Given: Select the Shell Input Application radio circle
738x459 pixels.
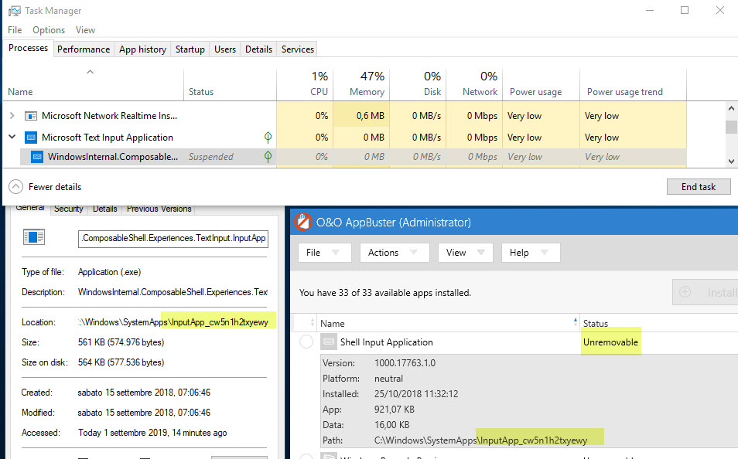Looking at the screenshot, I should tap(306, 342).
